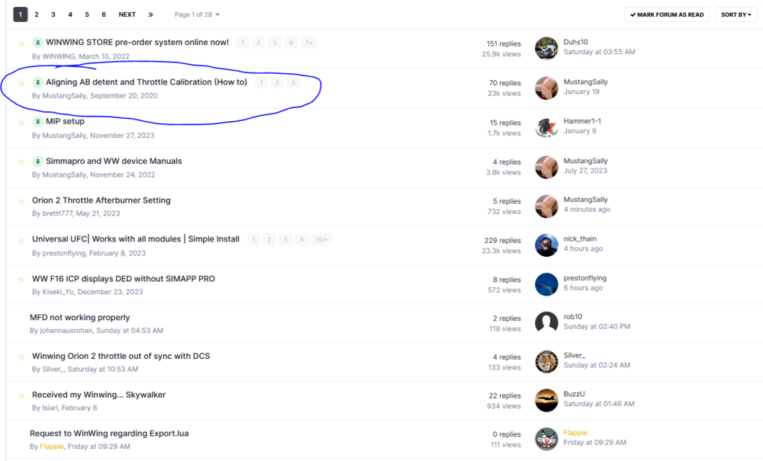Screen dimensions: 763x461
Task: Open nick_thain last poster name link
Action: (x=580, y=239)
